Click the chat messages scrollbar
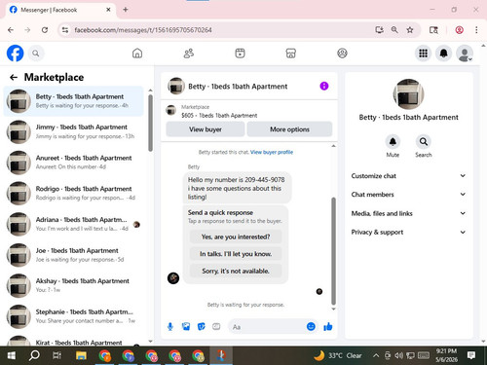This screenshot has width=487, height=365. [333, 250]
